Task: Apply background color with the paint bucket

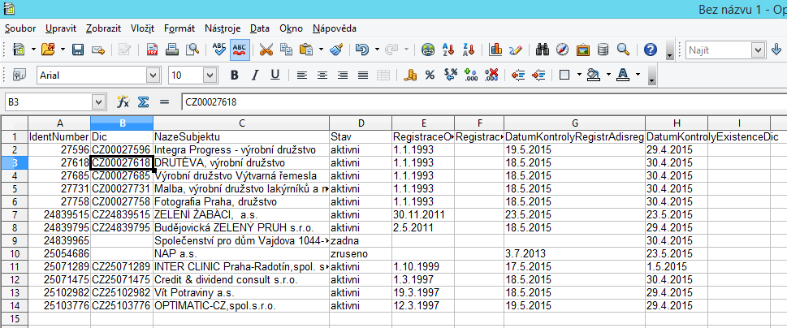Action: click(x=594, y=75)
